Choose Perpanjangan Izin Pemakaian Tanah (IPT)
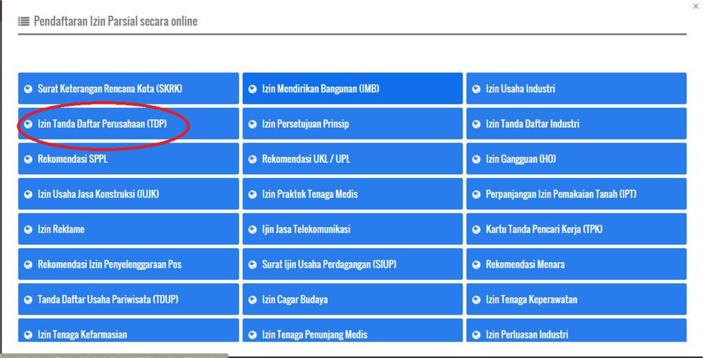703x358 pixels. click(x=561, y=194)
